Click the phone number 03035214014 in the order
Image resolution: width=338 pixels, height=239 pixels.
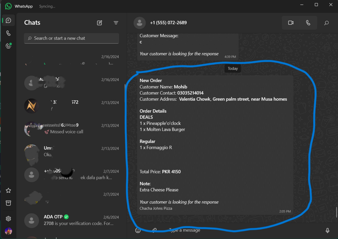click(190, 93)
